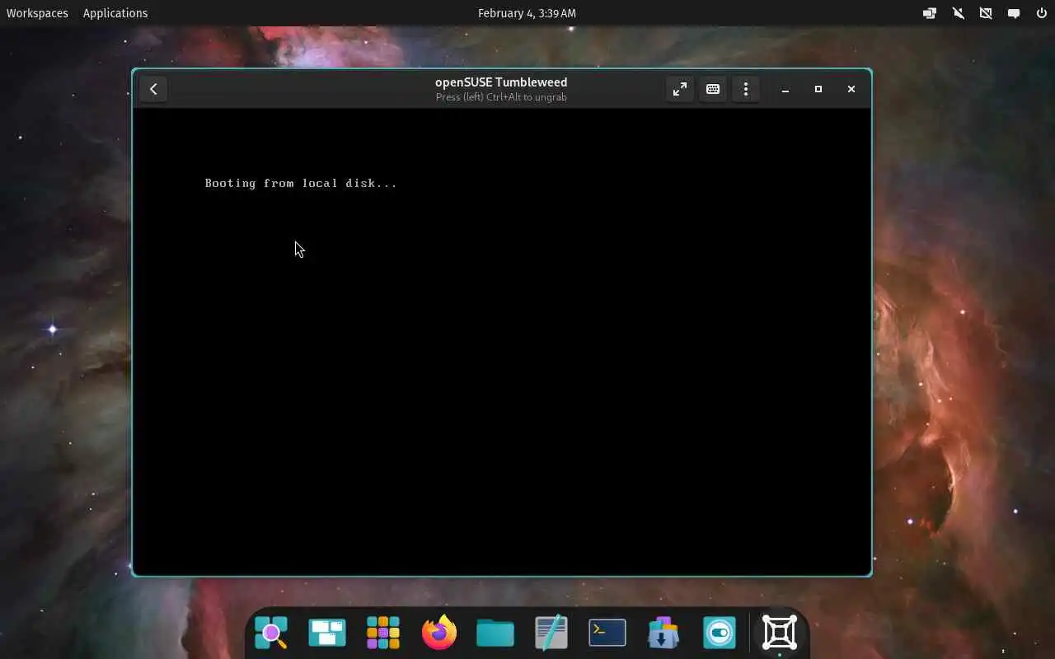Launch Firefox from the dock
The image size is (1055, 659).
tap(439, 633)
